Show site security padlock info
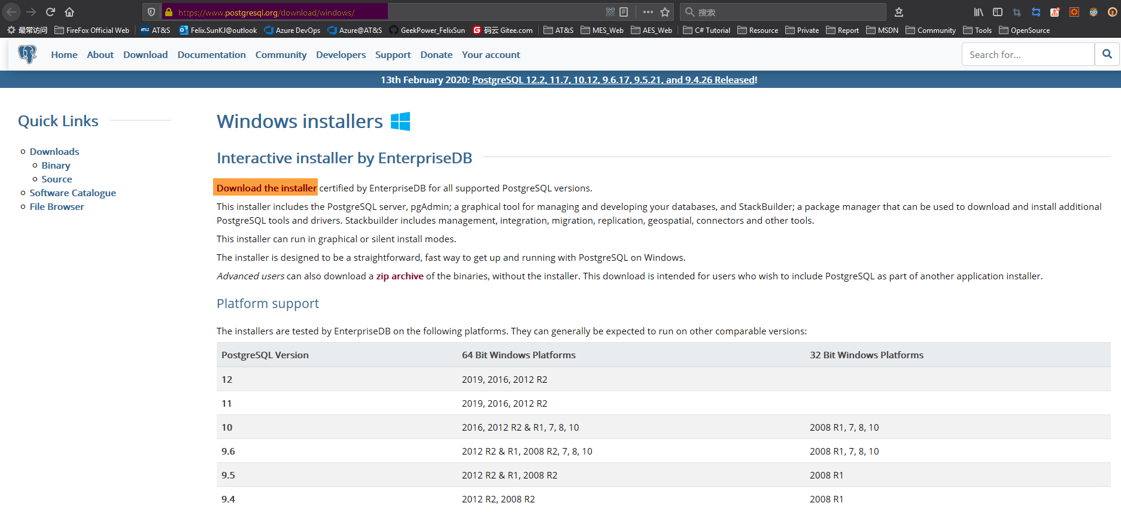Screen dimensions: 1121x512 169,12
